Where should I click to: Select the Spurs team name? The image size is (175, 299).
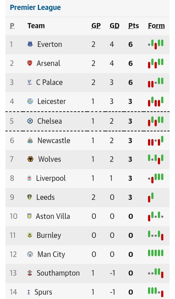point(43,292)
